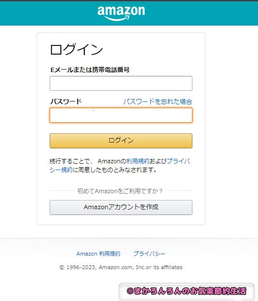The height and width of the screenshot is (301, 258).
Task: Click the pink まかろんろん watermark banner
Action: pos(187,291)
